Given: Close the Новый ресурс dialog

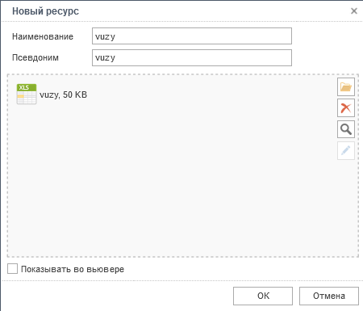Looking at the screenshot, I should coord(354,11).
